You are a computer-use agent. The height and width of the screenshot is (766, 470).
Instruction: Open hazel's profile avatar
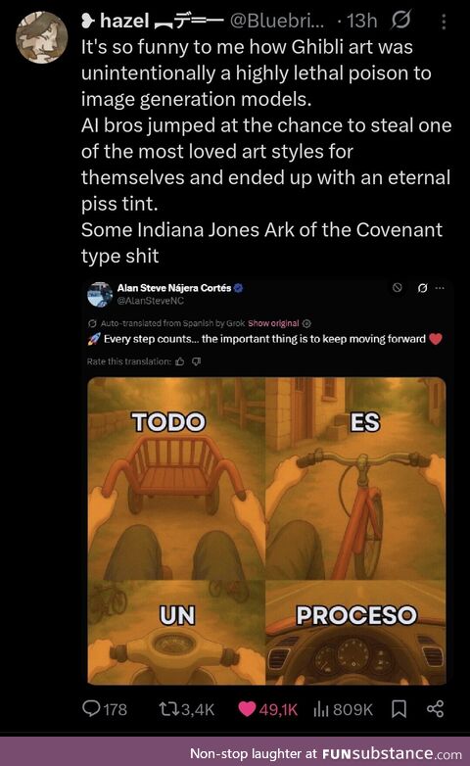click(41, 37)
